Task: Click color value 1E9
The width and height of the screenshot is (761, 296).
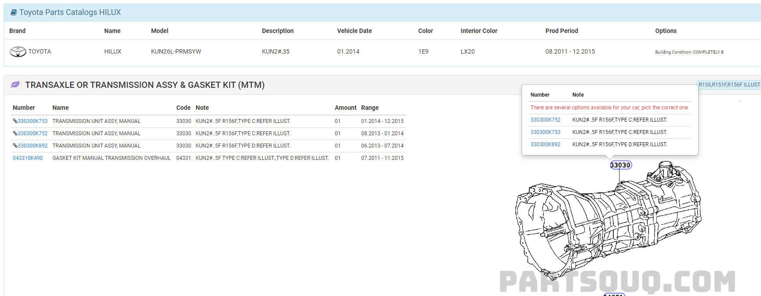Action: click(x=423, y=51)
